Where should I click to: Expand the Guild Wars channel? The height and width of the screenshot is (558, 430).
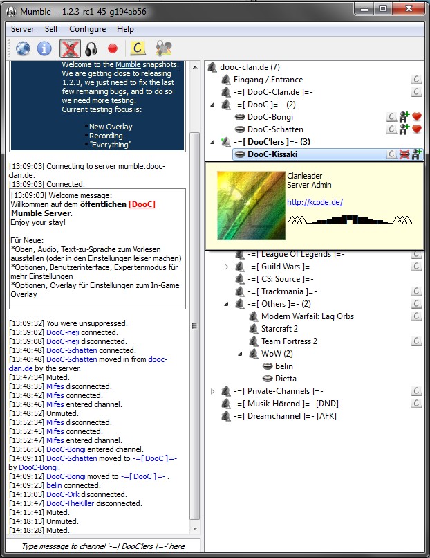coord(226,267)
